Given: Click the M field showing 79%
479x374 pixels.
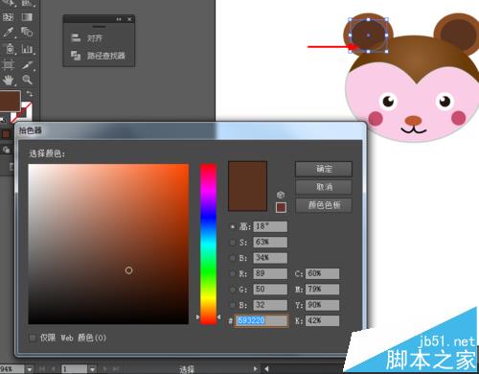Looking at the screenshot, I should point(322,290).
